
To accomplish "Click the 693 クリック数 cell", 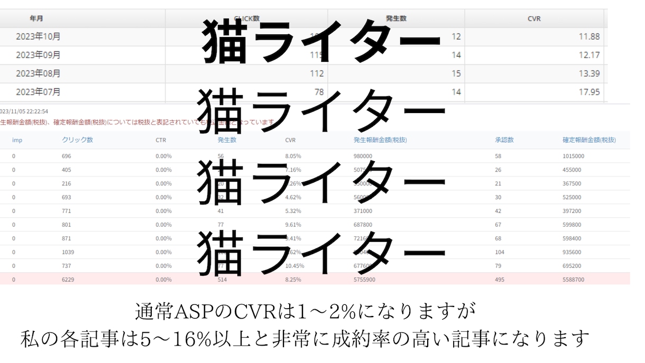I will pyautogui.click(x=66, y=198).
